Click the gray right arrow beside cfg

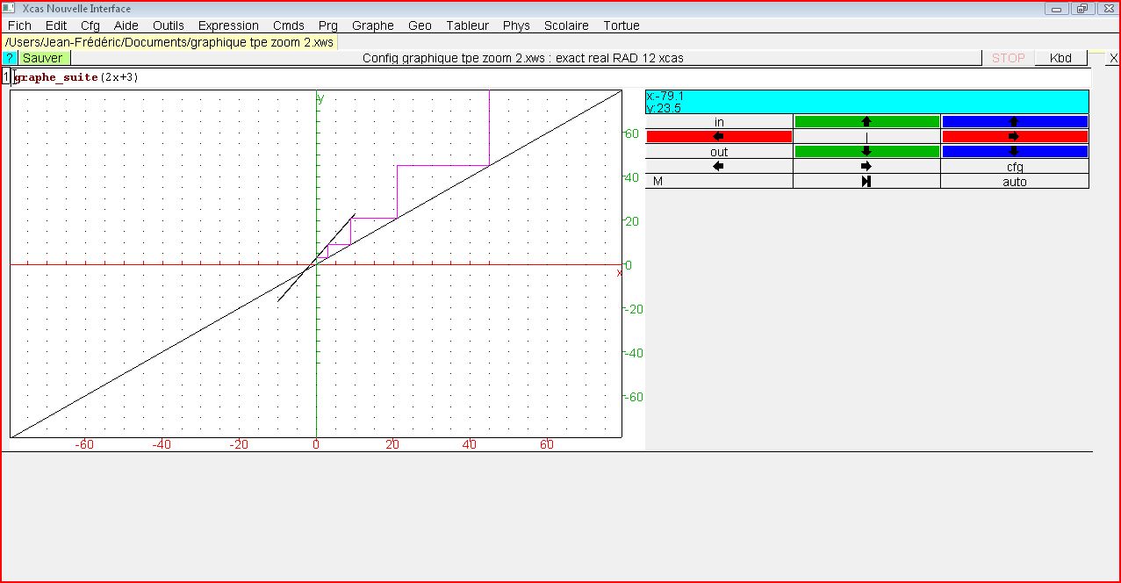[x=866, y=167]
